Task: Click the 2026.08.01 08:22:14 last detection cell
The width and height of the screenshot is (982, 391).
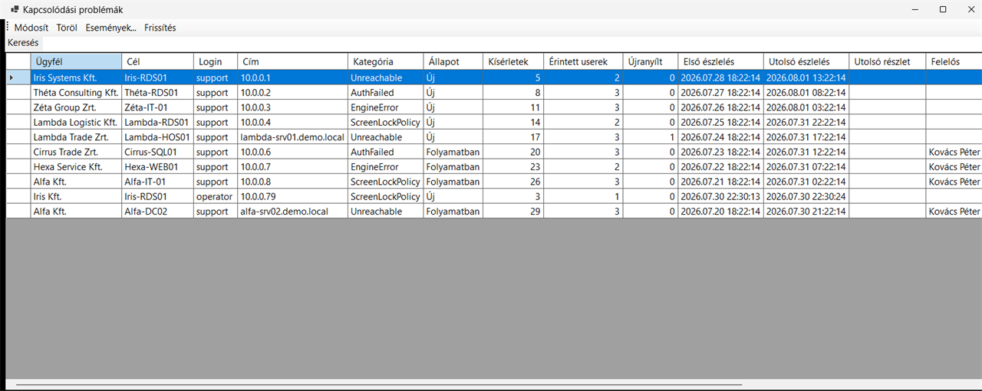Action: 806,92
